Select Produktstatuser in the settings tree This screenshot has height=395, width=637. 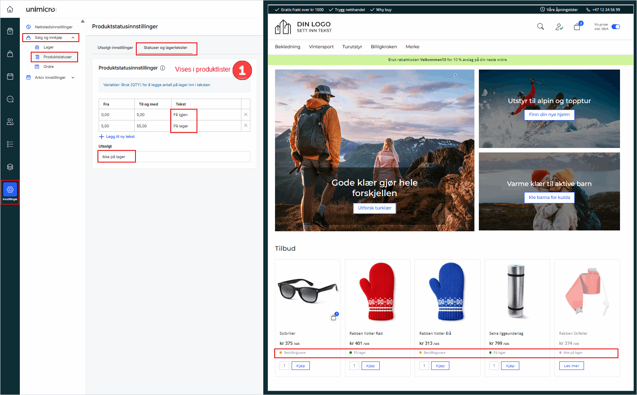tap(57, 57)
